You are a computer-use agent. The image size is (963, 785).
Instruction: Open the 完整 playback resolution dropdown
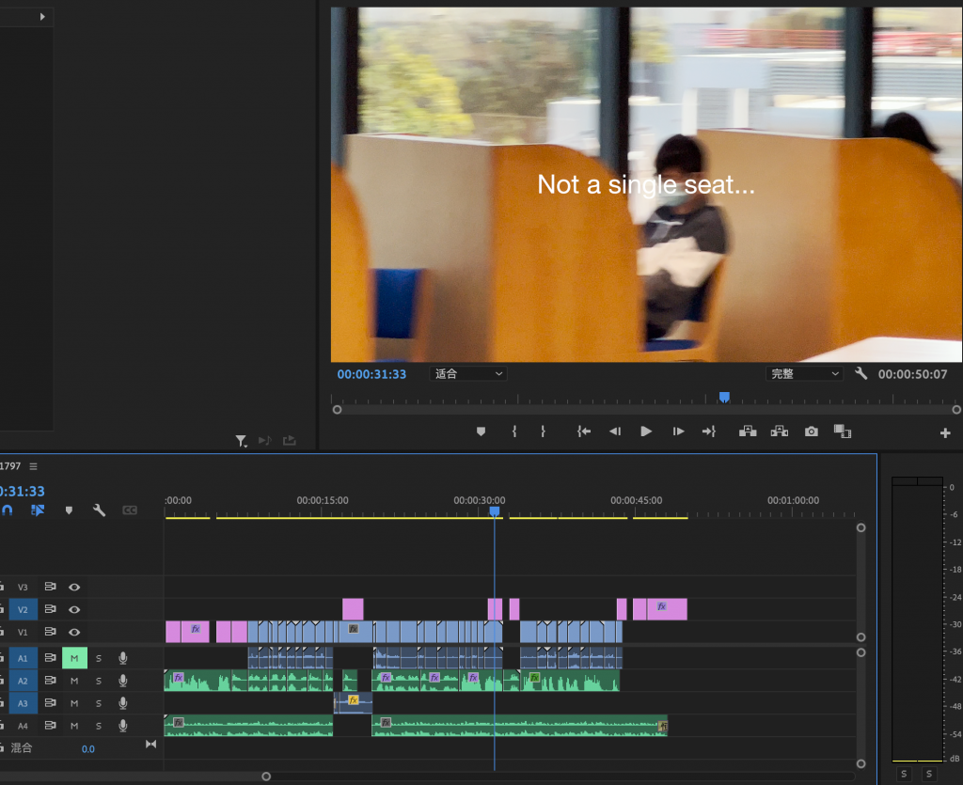pyautogui.click(x=804, y=374)
